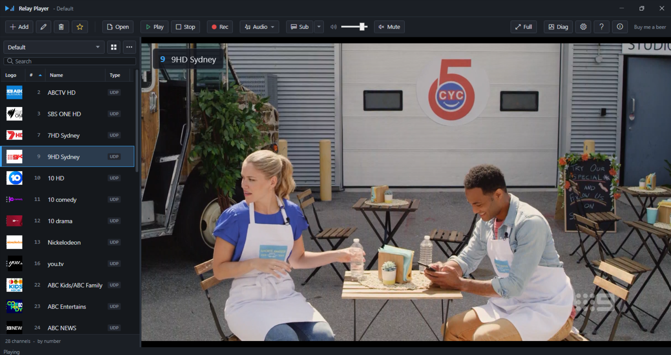The width and height of the screenshot is (671, 355).
Task: Click the delete trash icon
Action: point(61,27)
